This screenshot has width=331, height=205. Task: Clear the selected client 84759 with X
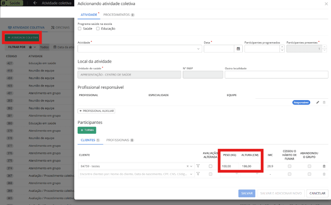point(187,166)
